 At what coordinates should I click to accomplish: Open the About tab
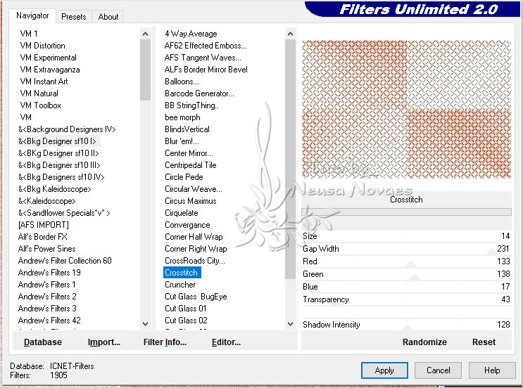coord(108,17)
